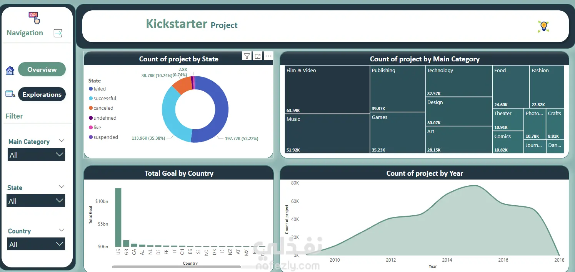575x272 pixels.
Task: Open the Country filter All dropdown
Action: point(36,244)
